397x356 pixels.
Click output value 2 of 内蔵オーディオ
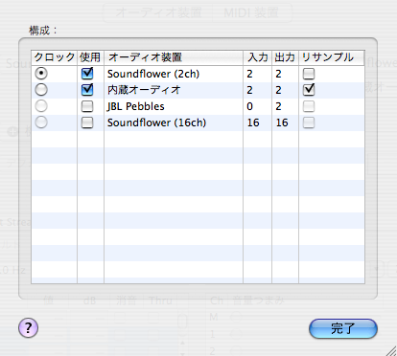(278, 90)
